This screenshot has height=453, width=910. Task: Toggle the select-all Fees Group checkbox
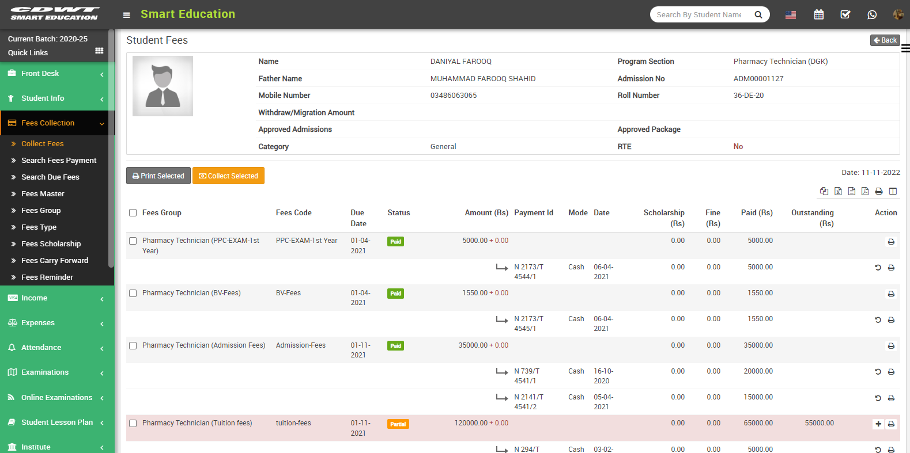click(x=133, y=213)
